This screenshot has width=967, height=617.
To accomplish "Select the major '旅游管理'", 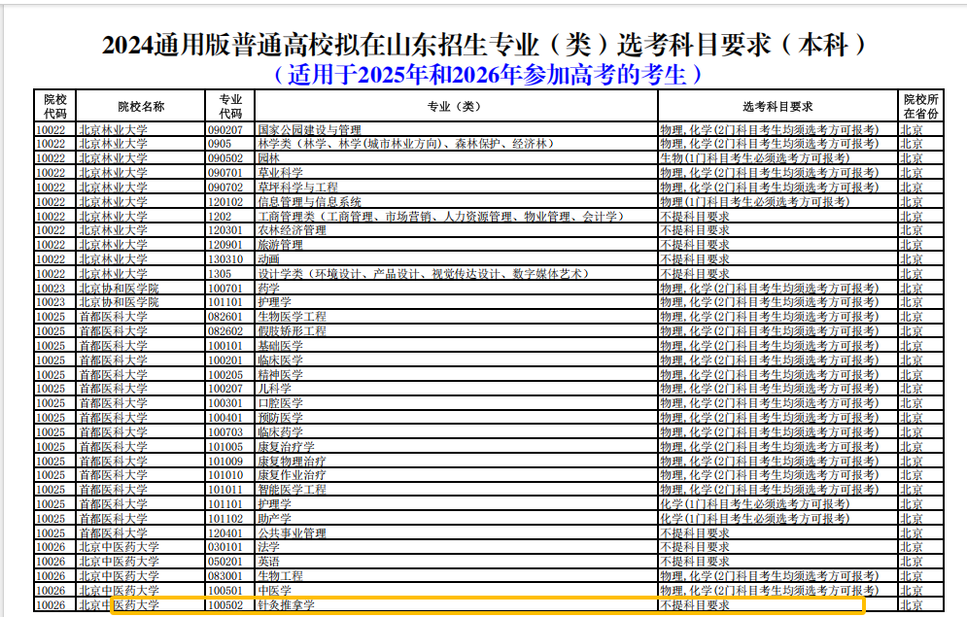I will click(x=281, y=245).
